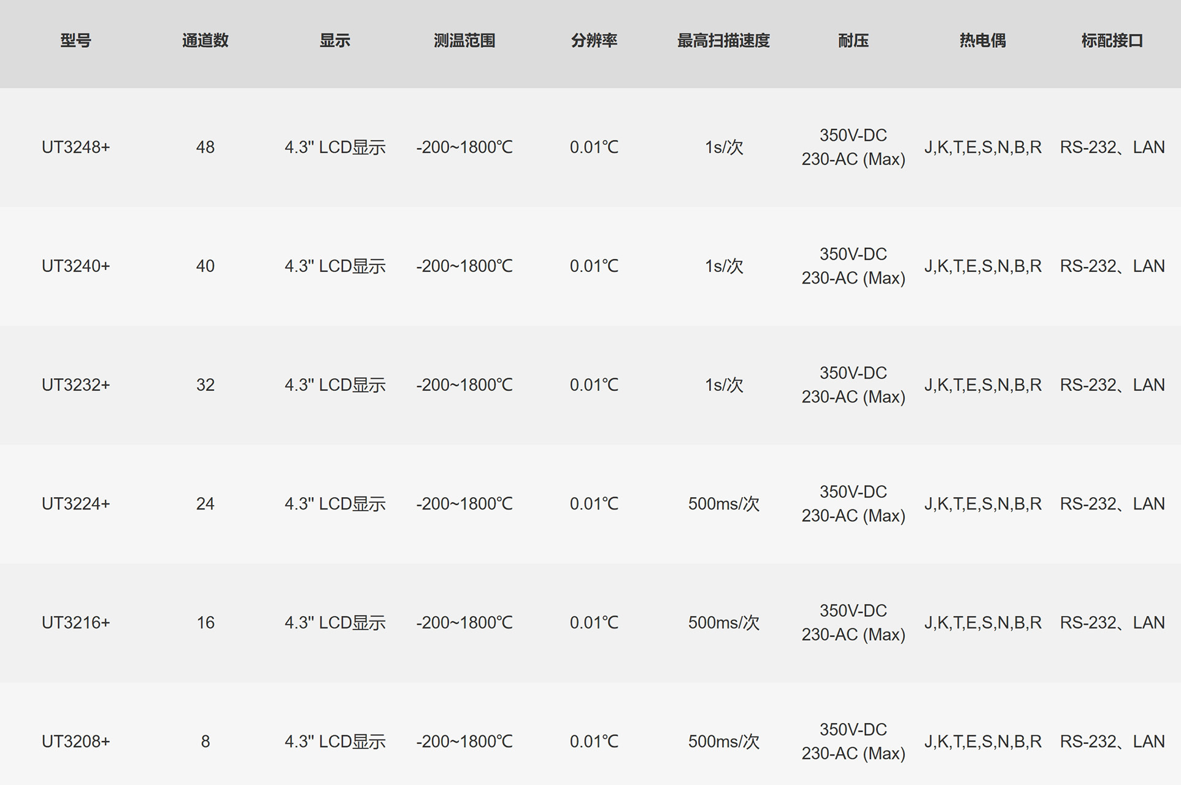Select the UT3216+ model cell

pos(75,622)
